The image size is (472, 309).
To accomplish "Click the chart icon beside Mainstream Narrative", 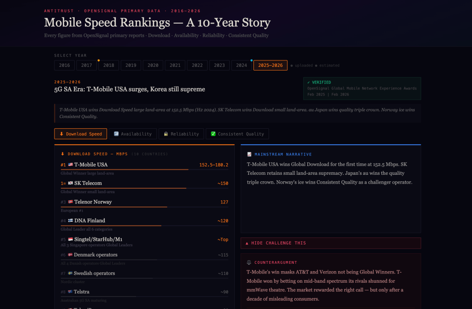I will click(x=249, y=154).
